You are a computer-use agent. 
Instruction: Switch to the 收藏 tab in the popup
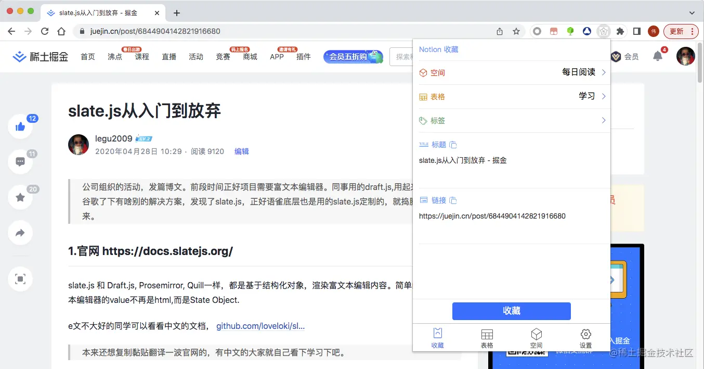(x=438, y=337)
